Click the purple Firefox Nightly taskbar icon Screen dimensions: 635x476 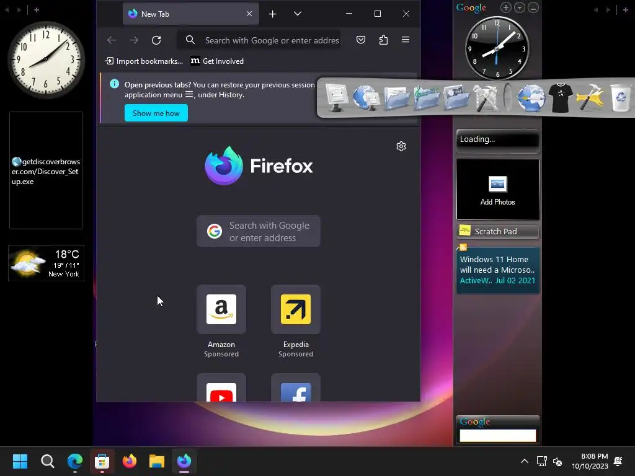coord(184,461)
